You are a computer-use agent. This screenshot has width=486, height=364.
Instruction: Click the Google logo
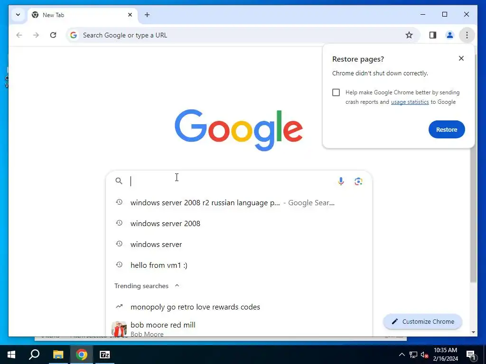[x=238, y=130]
